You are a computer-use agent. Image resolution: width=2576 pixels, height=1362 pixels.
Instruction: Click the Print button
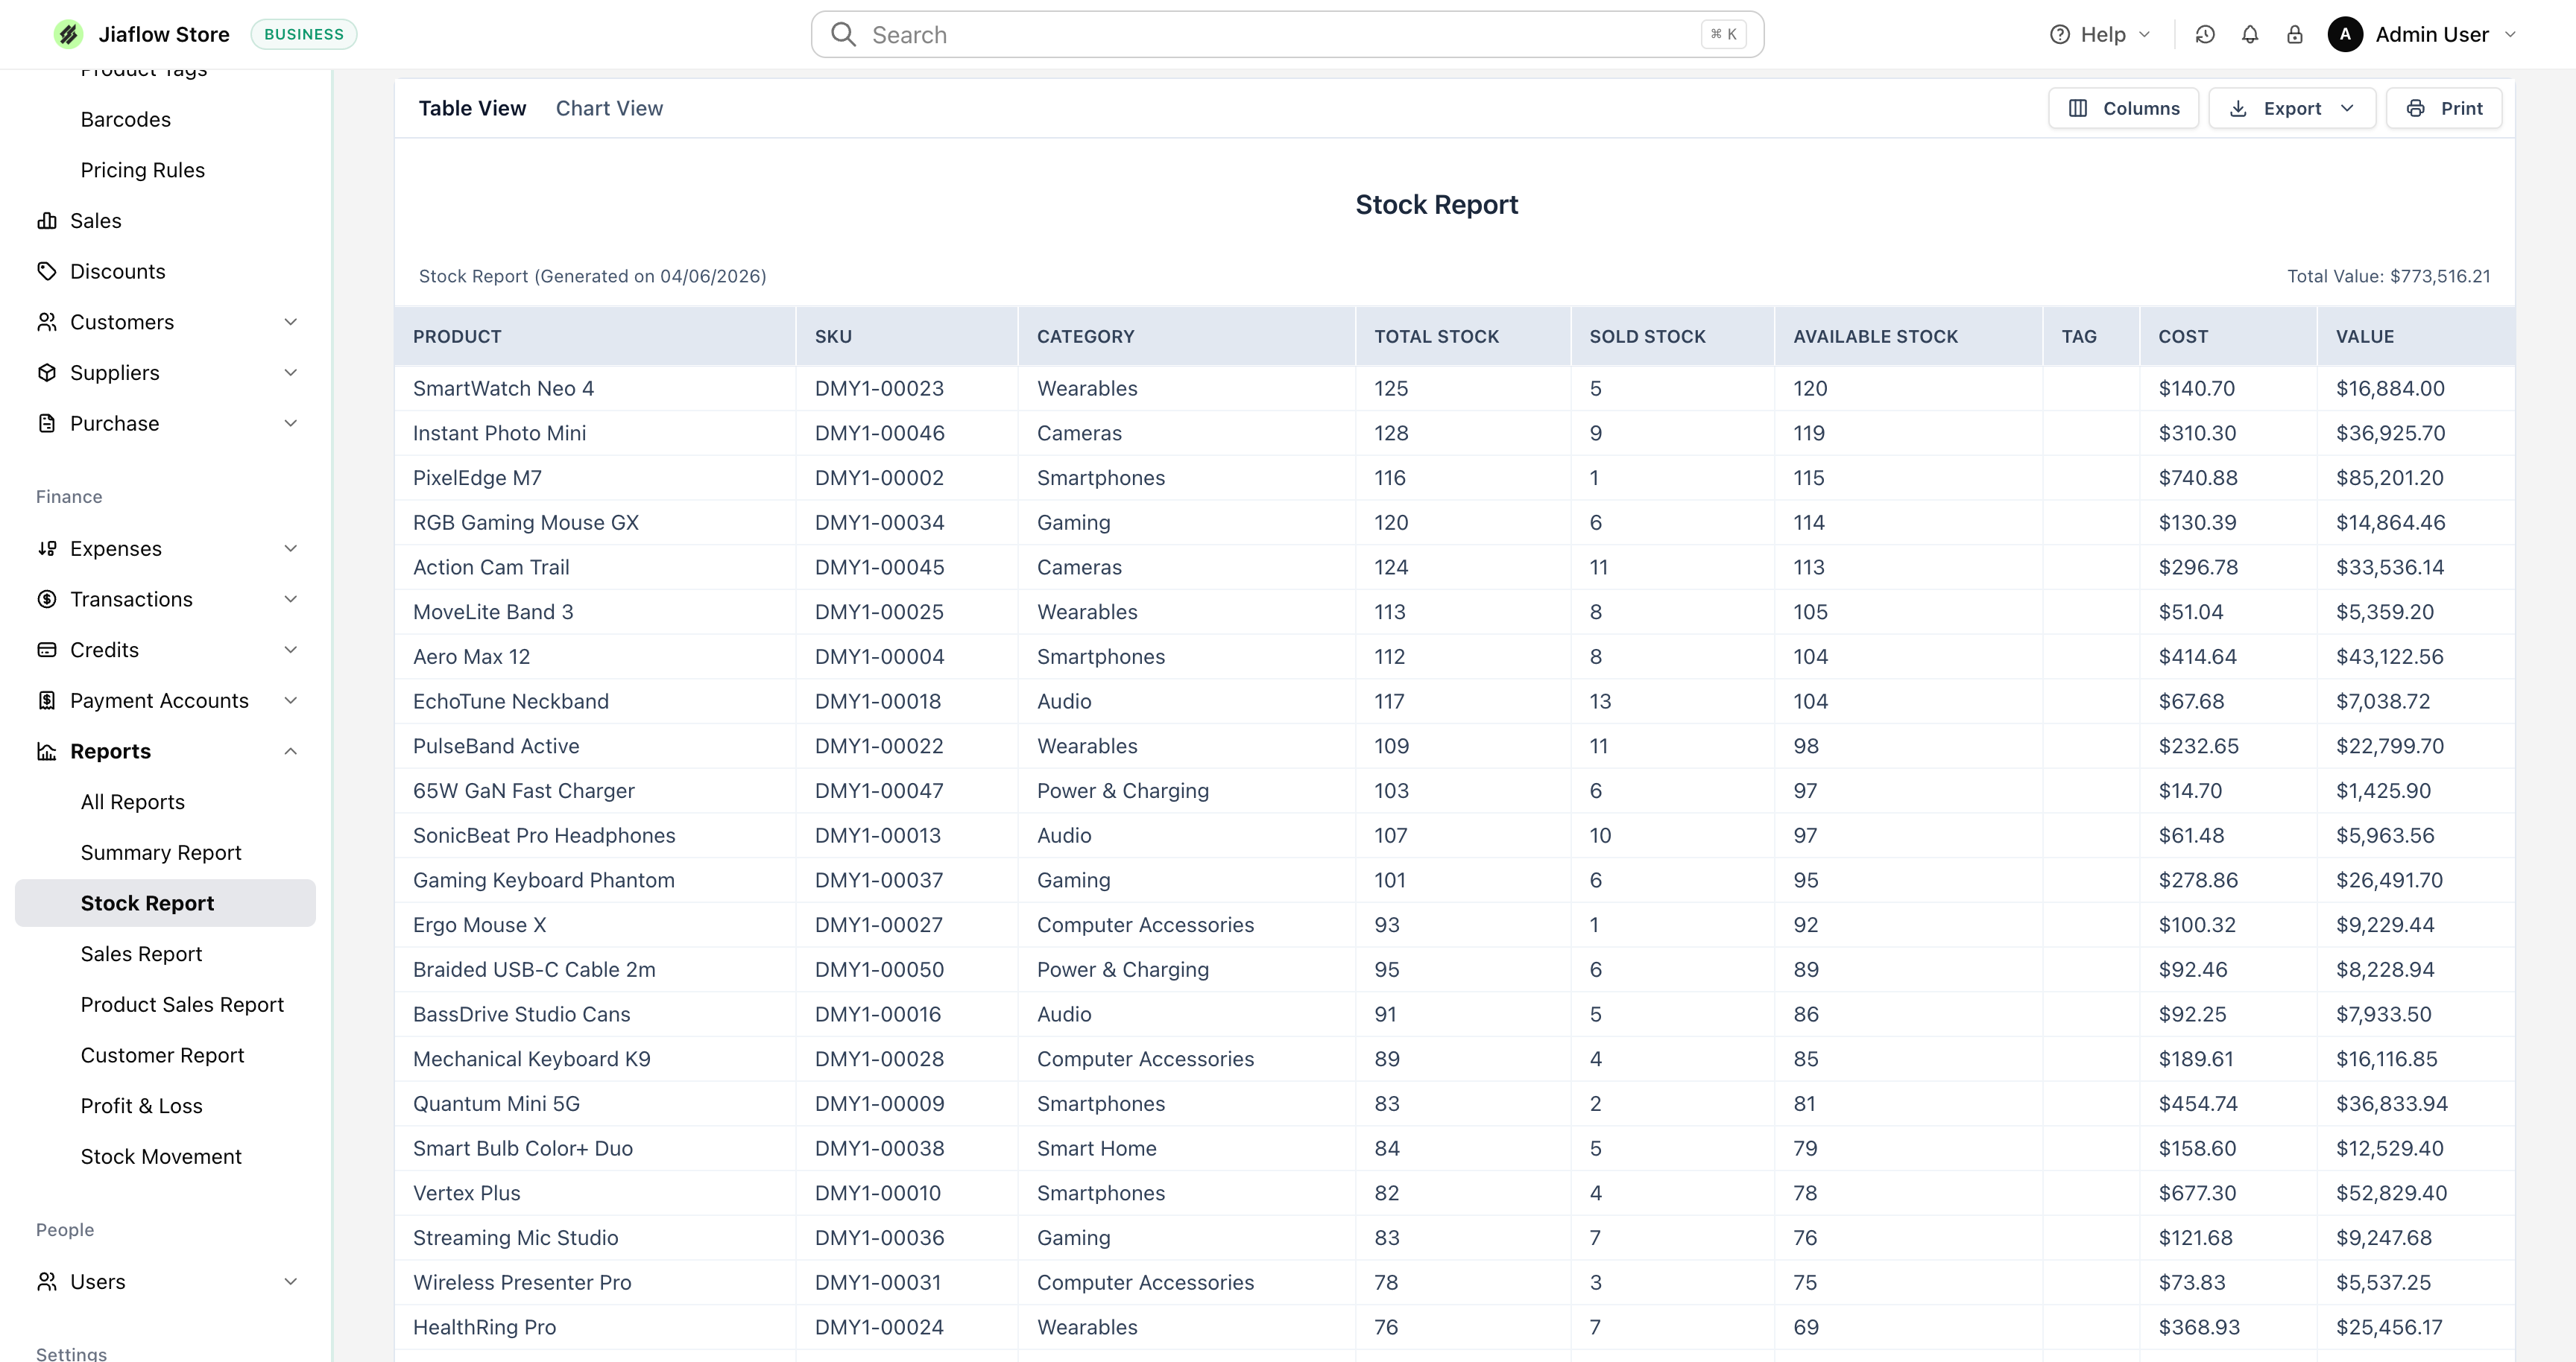2444,108
